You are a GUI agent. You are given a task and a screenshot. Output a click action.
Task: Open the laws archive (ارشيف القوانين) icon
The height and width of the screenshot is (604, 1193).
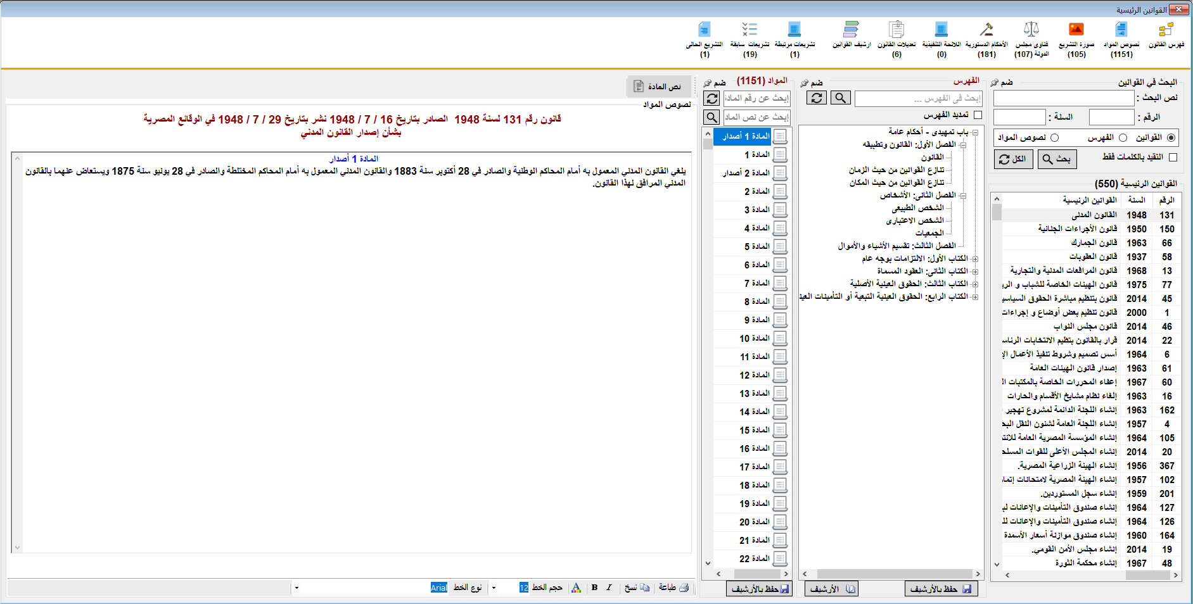coord(852,30)
